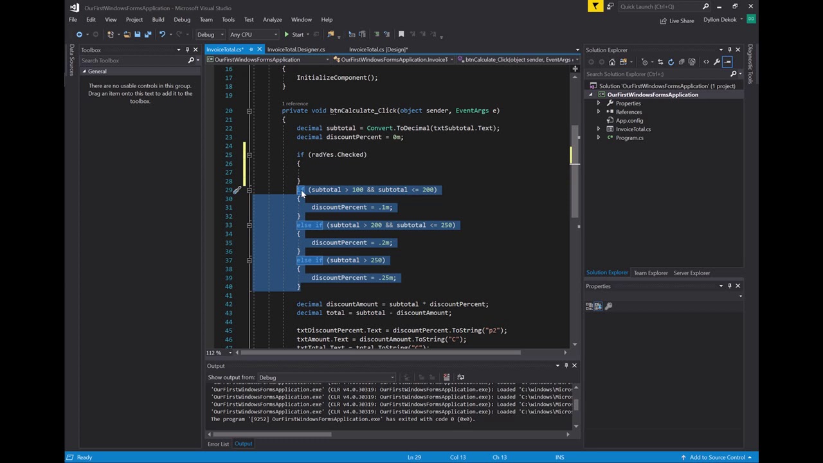The width and height of the screenshot is (823, 463).
Task: Click Add to Source Control in status bar
Action: point(717,457)
